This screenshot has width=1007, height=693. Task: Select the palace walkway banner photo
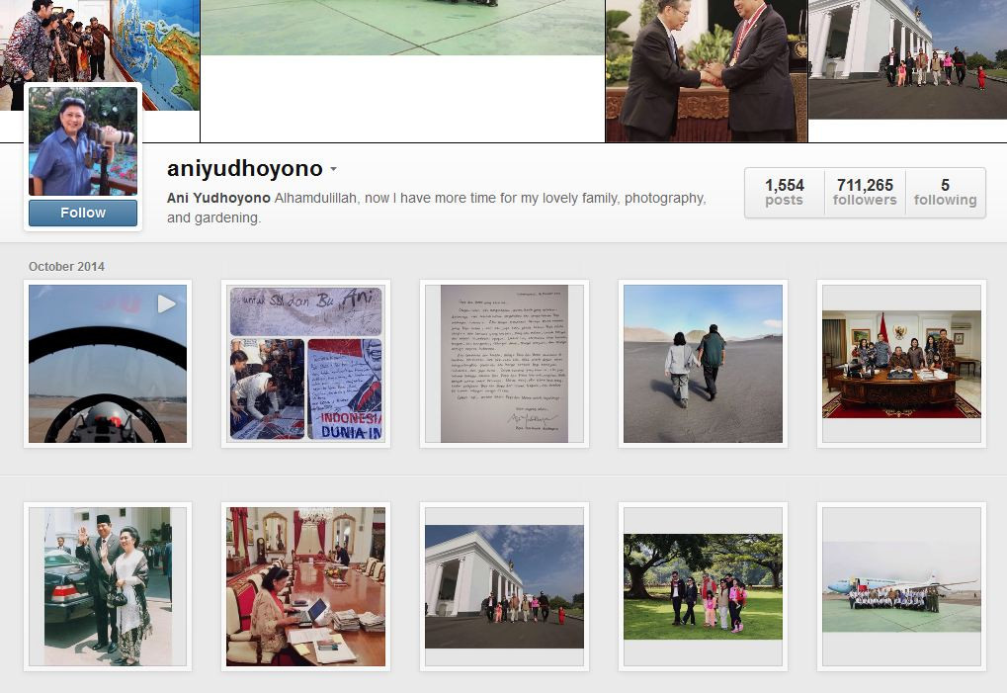pos(907,59)
